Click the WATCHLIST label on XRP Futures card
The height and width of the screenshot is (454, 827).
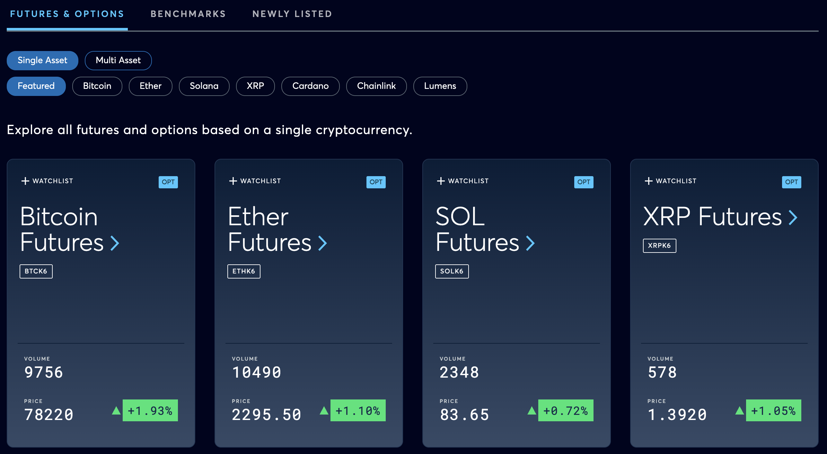tap(676, 181)
